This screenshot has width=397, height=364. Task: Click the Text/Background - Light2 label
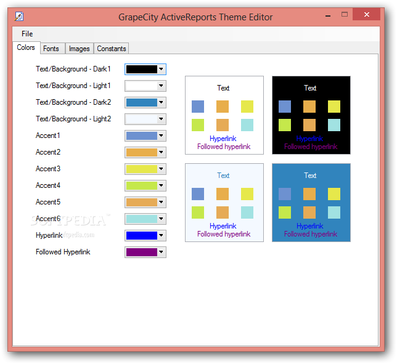73,119
